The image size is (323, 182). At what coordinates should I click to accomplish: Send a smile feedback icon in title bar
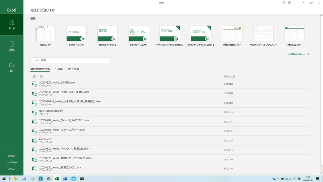284,2
